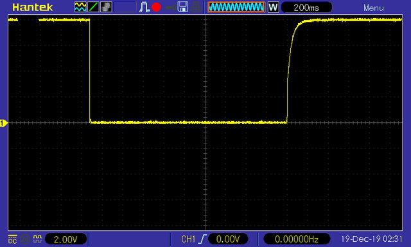This screenshot has width=411, height=247.
Task: Click the 0.00V trigger level value
Action: tap(228, 239)
